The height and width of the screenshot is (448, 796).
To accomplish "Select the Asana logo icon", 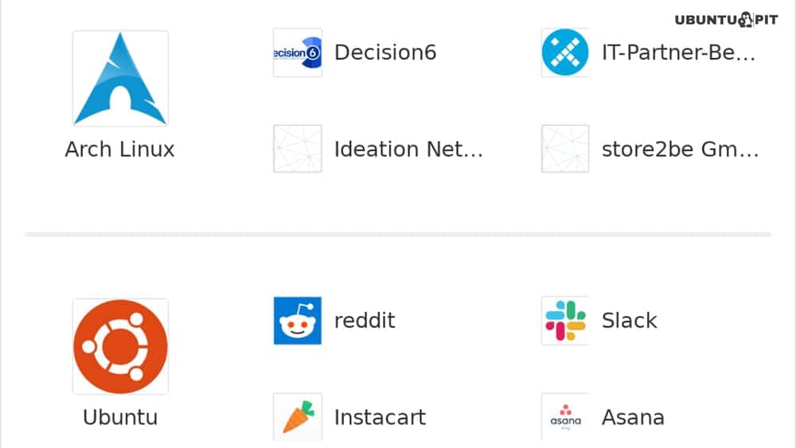I will click(x=565, y=416).
